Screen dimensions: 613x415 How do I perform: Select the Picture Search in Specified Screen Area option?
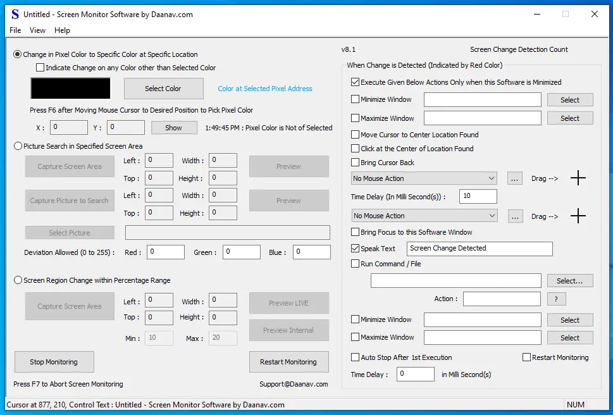(x=17, y=146)
